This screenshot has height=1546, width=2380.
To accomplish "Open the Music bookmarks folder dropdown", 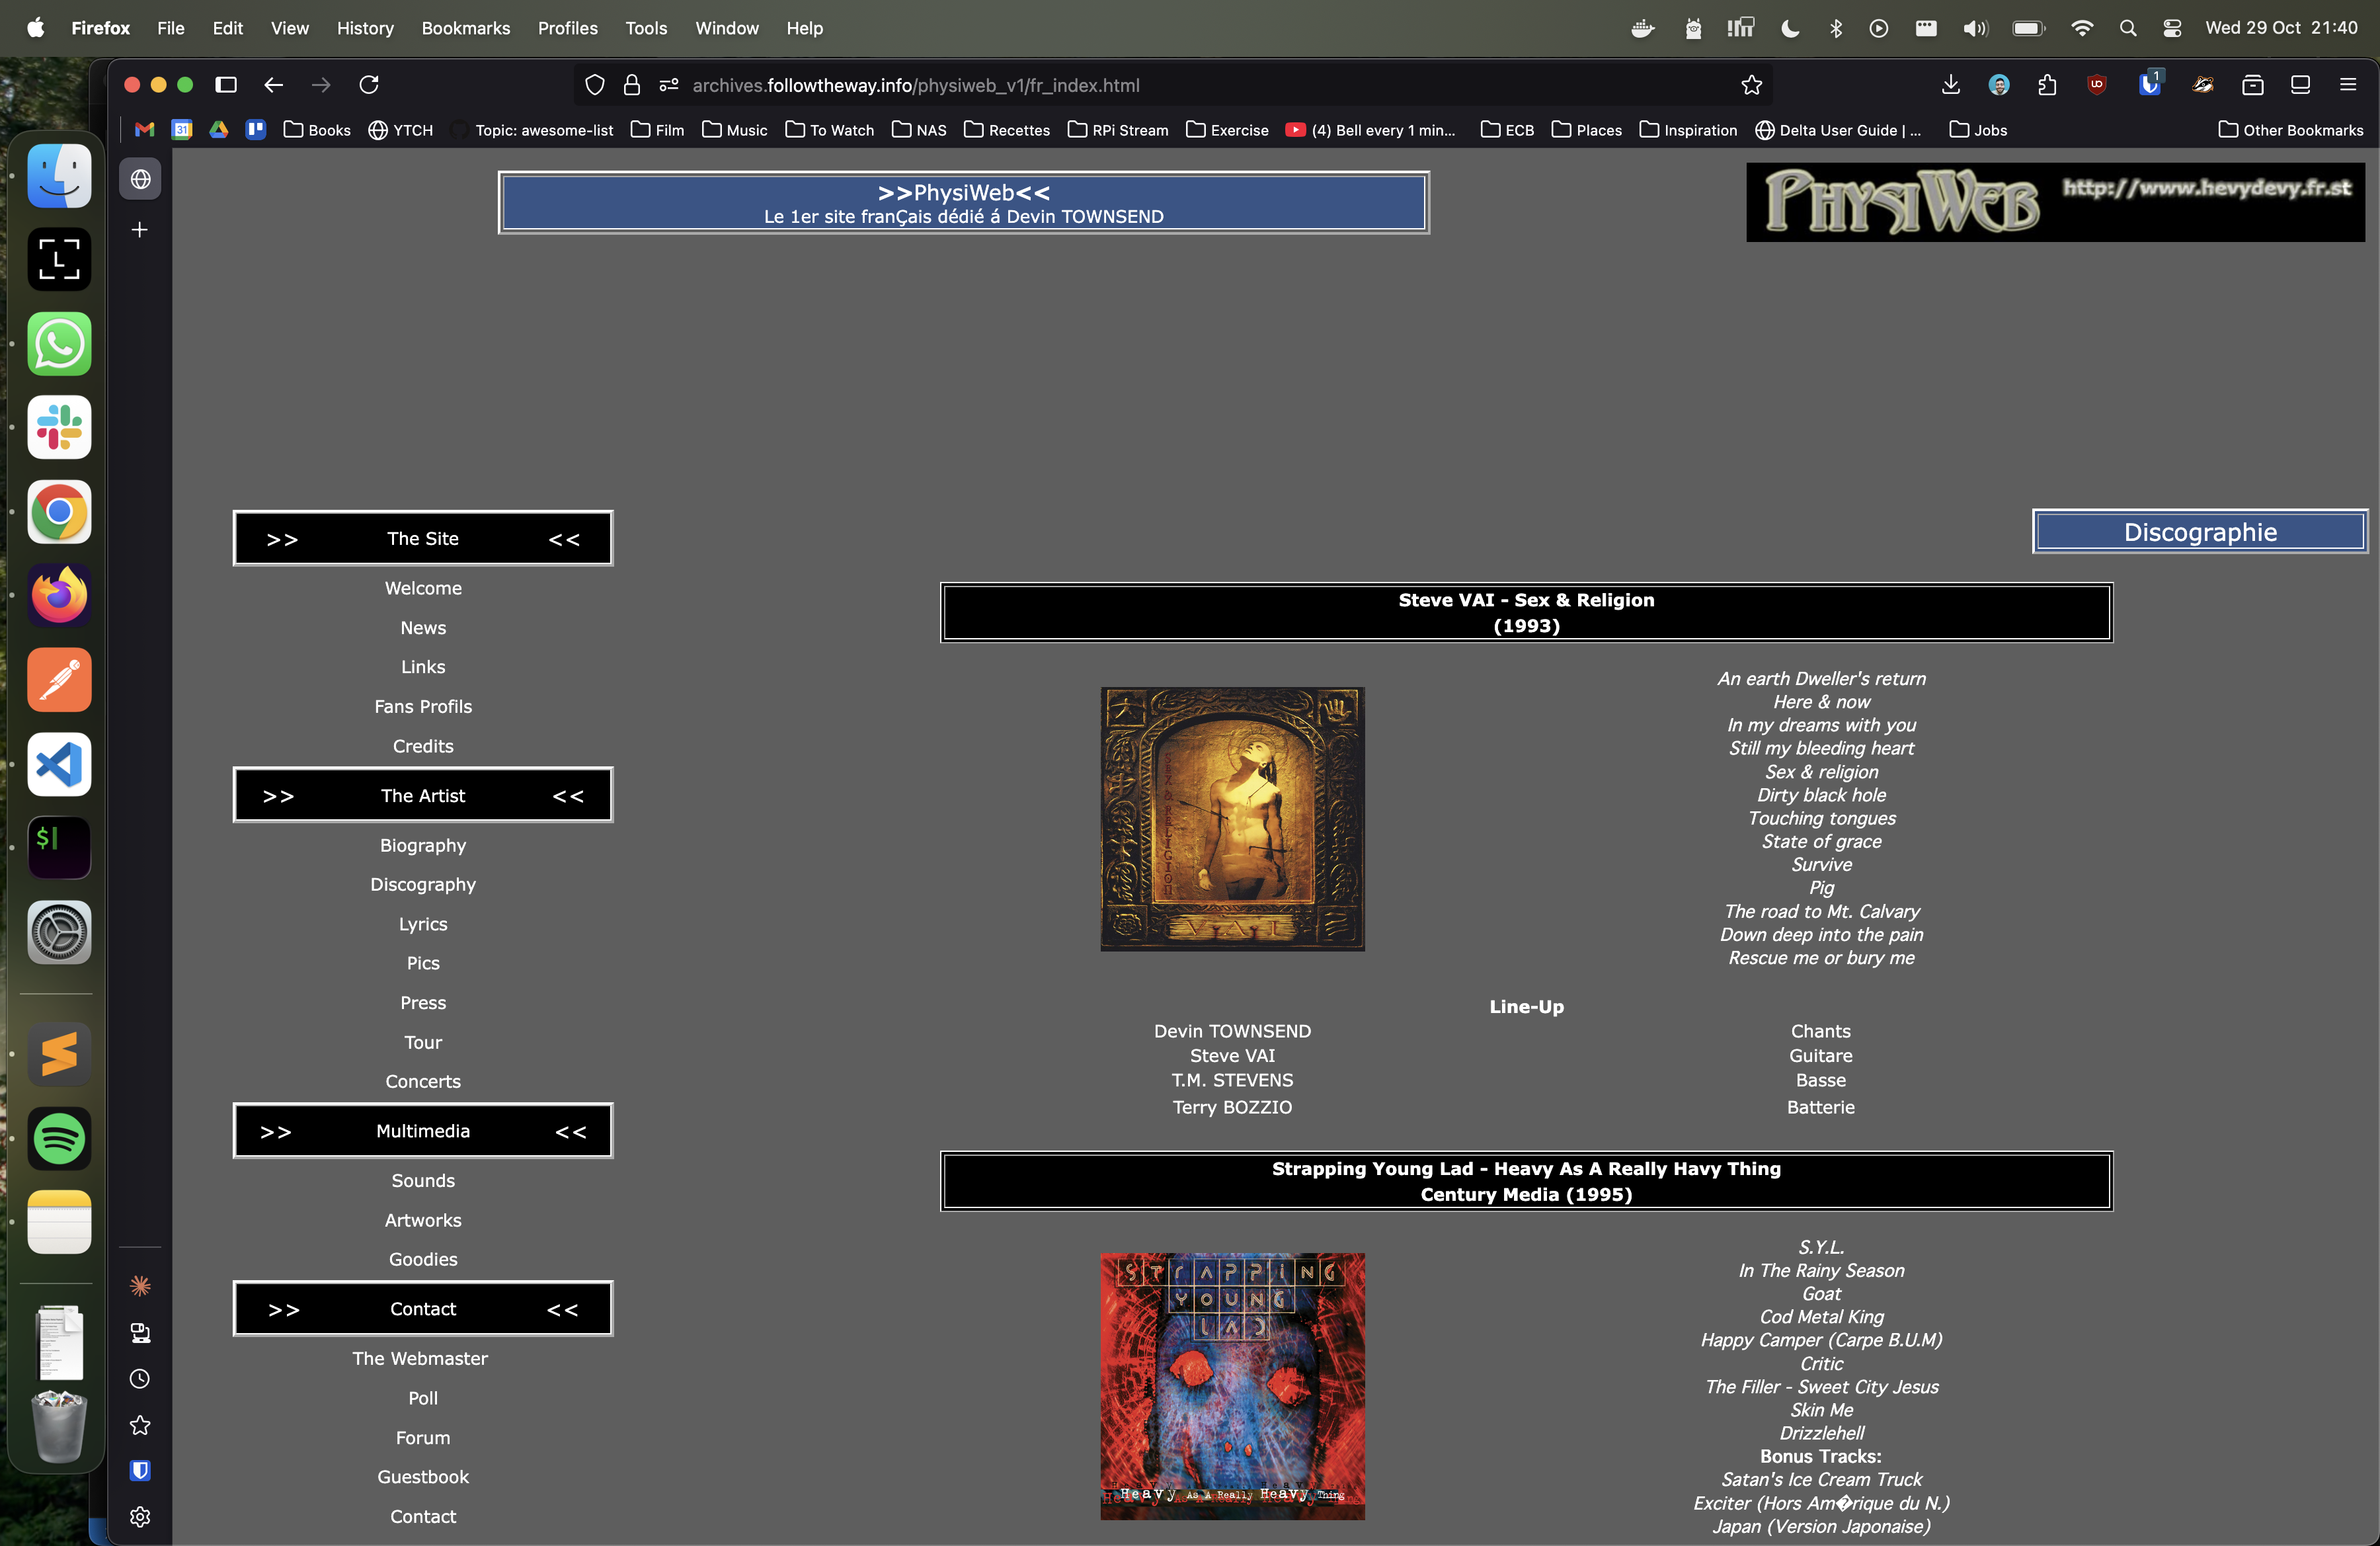I will 735,130.
